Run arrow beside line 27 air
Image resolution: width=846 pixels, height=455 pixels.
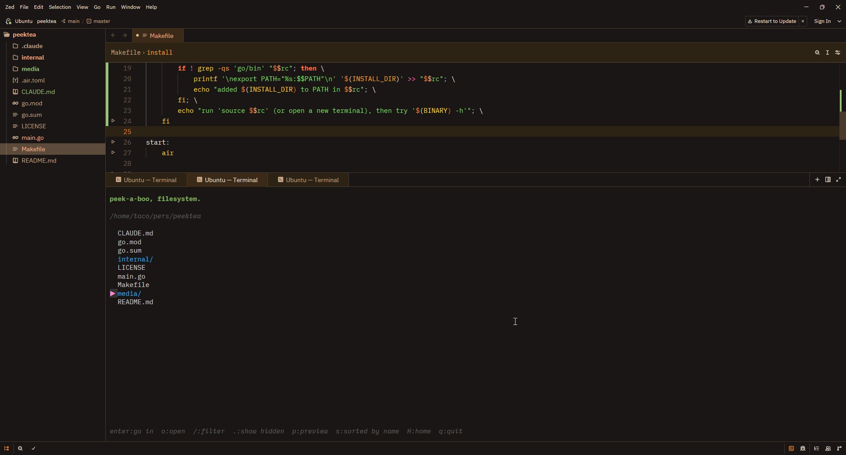coord(113,152)
